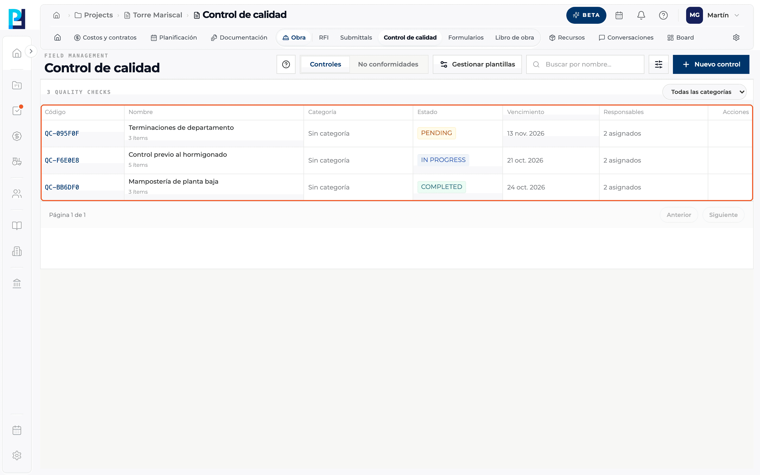Open the sidebar open-book icon

pos(17,226)
